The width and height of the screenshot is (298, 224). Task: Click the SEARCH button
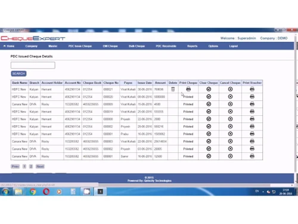(18, 73)
